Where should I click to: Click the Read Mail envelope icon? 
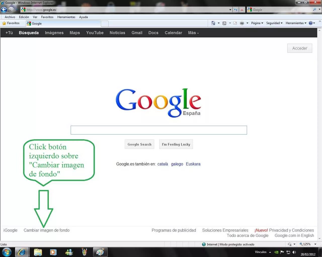point(235,23)
